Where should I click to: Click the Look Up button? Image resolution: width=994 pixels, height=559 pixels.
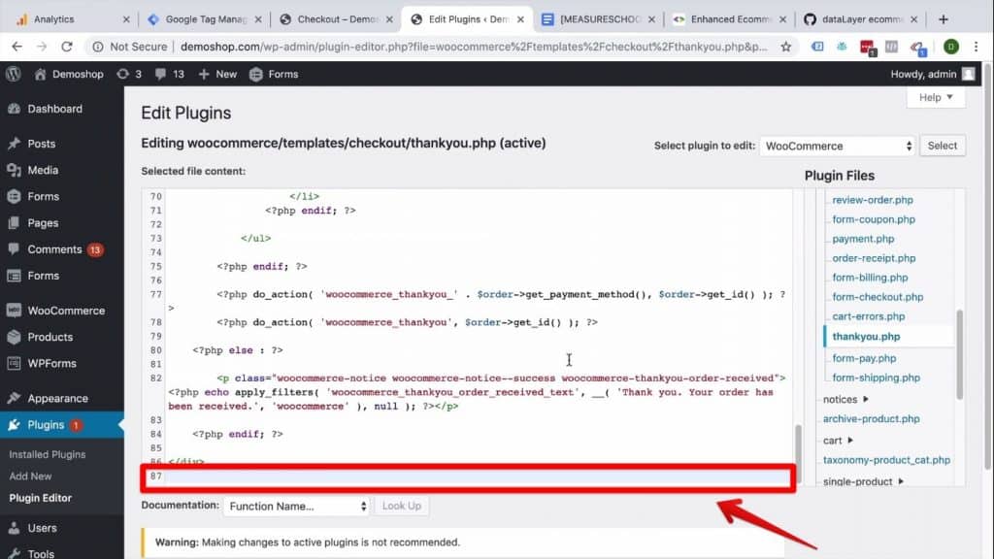click(401, 506)
